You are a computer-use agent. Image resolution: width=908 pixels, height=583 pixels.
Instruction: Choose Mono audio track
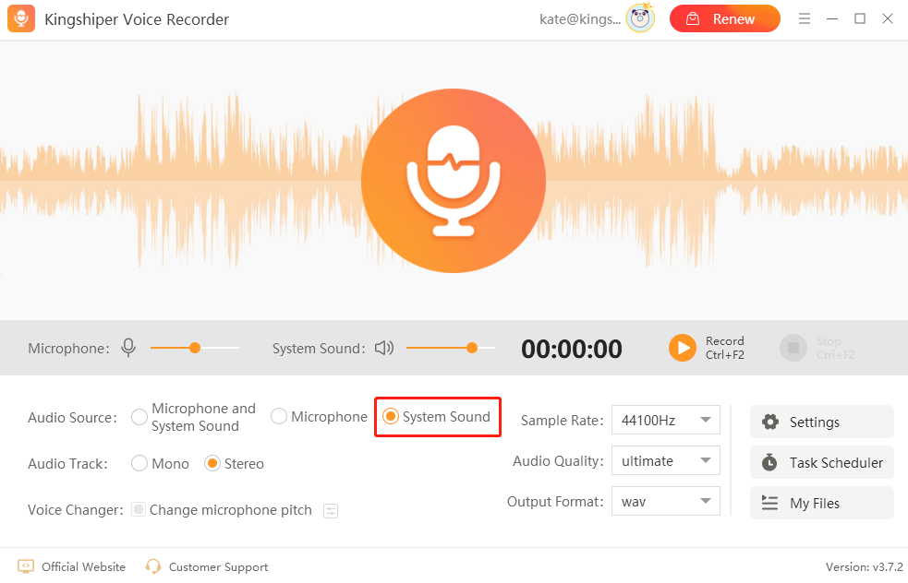click(139, 463)
